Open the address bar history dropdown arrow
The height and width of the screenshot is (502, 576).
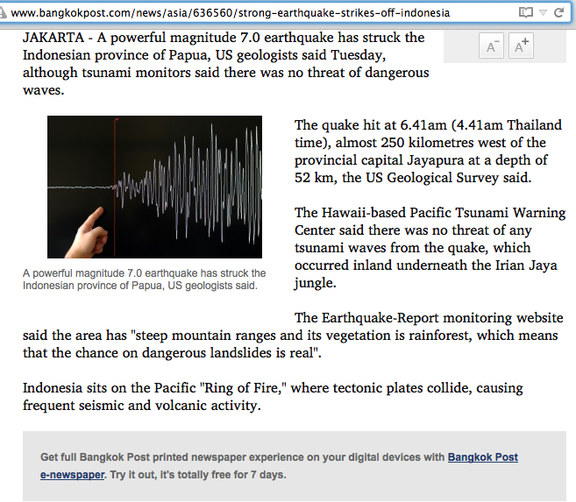[x=543, y=13]
